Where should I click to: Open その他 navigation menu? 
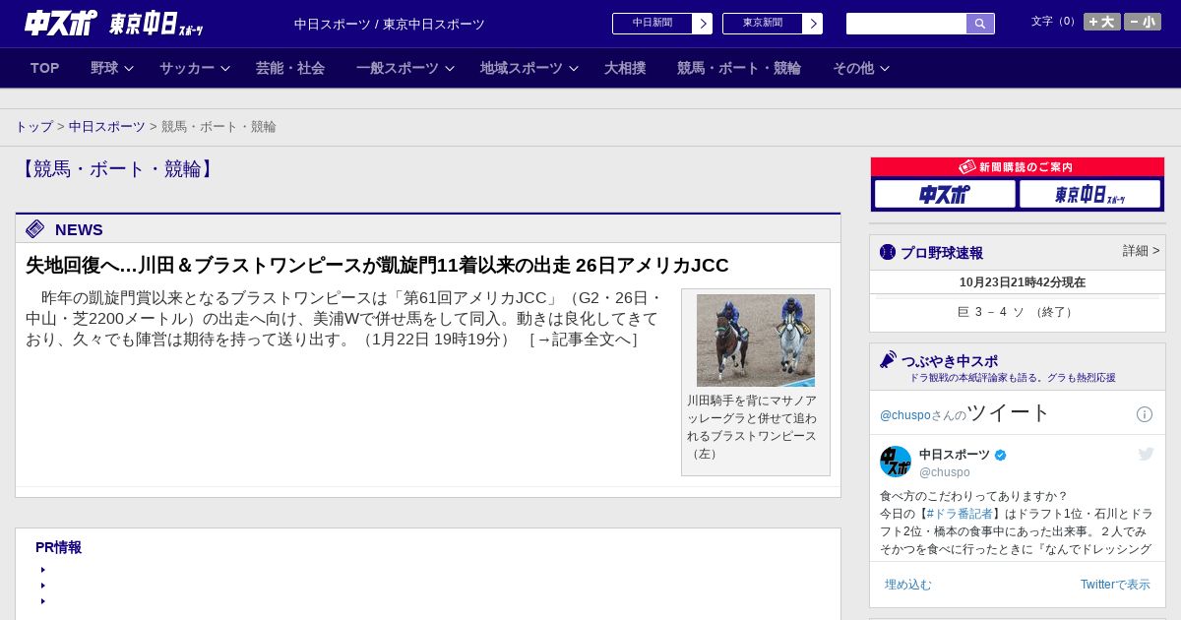[x=853, y=68]
